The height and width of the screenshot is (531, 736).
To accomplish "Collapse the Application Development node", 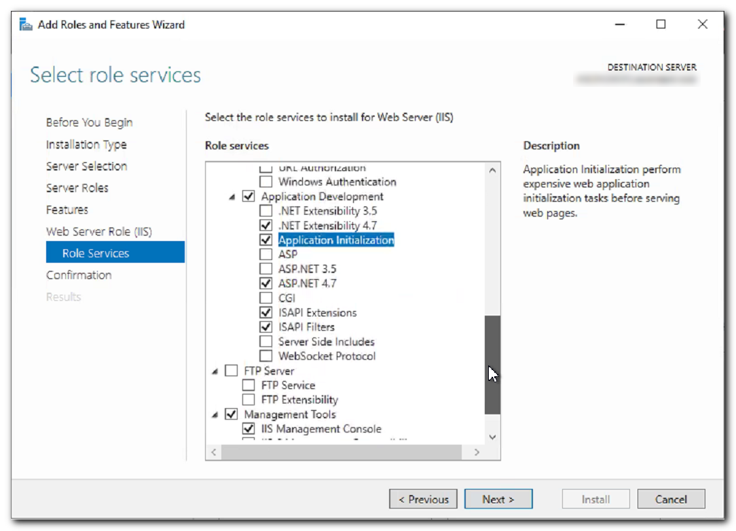I will click(x=232, y=197).
